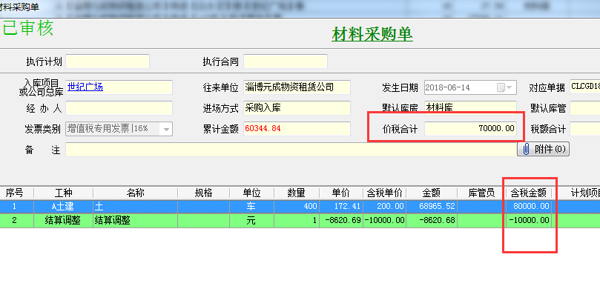Click the 材料采购单 title heading
600x283 pixels.
tap(372, 34)
